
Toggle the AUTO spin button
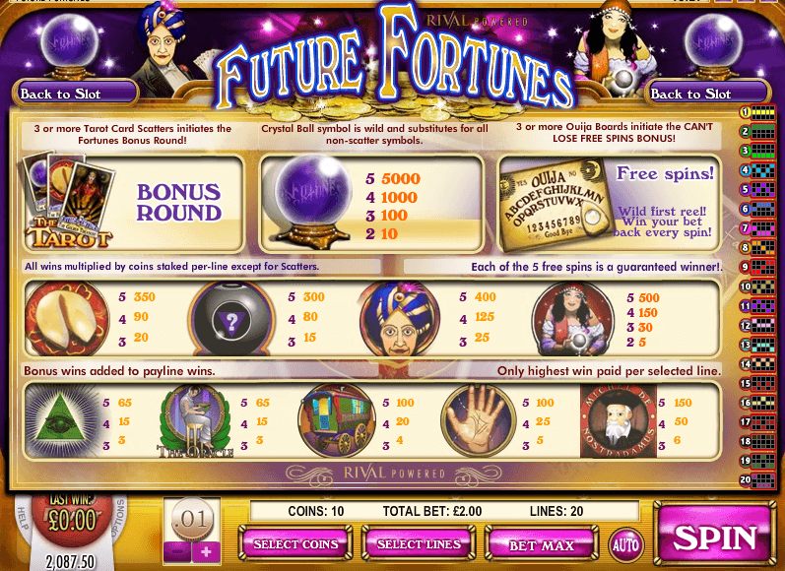(x=625, y=544)
